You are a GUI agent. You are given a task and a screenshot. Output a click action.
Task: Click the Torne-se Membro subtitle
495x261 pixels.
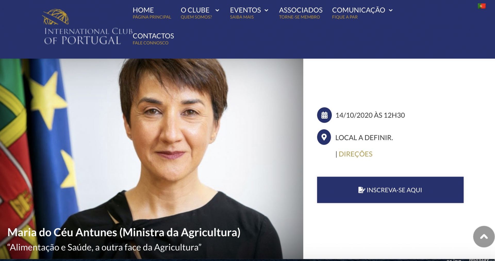click(x=299, y=17)
